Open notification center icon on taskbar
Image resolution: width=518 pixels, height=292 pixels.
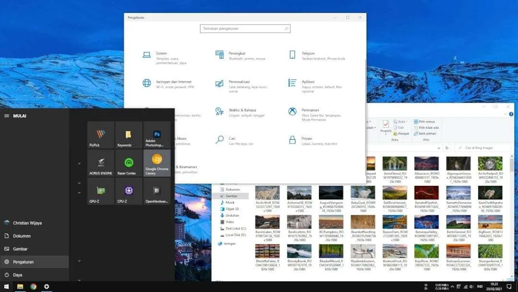(509, 286)
